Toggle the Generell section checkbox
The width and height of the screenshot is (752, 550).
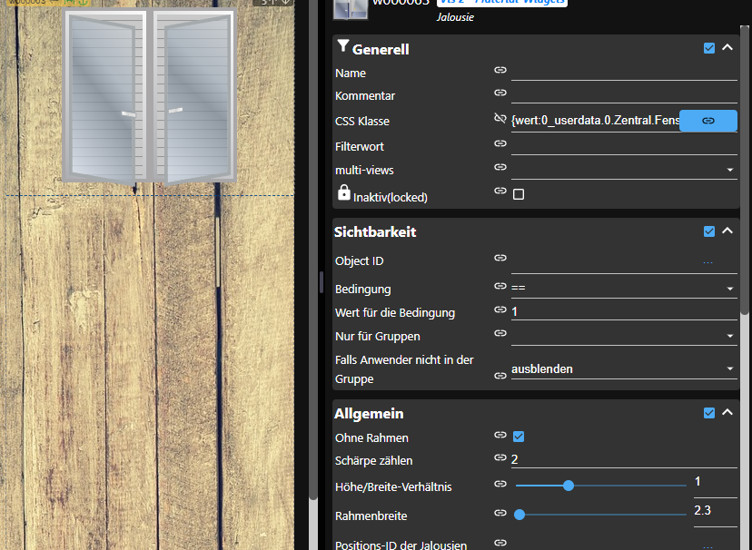coord(709,48)
